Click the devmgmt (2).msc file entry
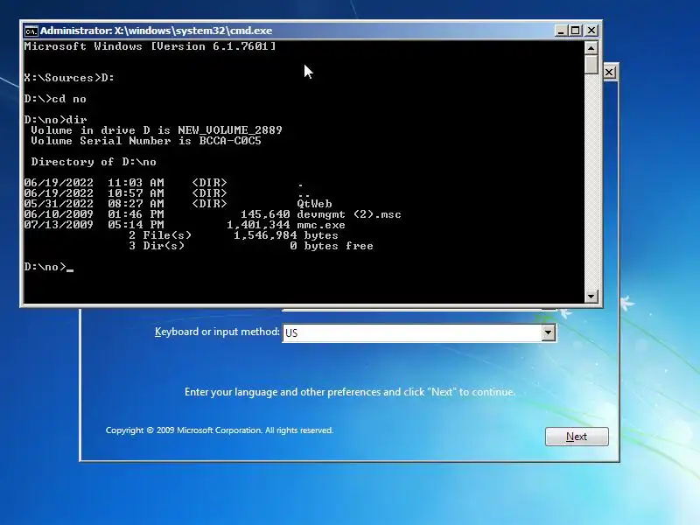Screen dimensions: 700x525 pyautogui.click(x=349, y=214)
